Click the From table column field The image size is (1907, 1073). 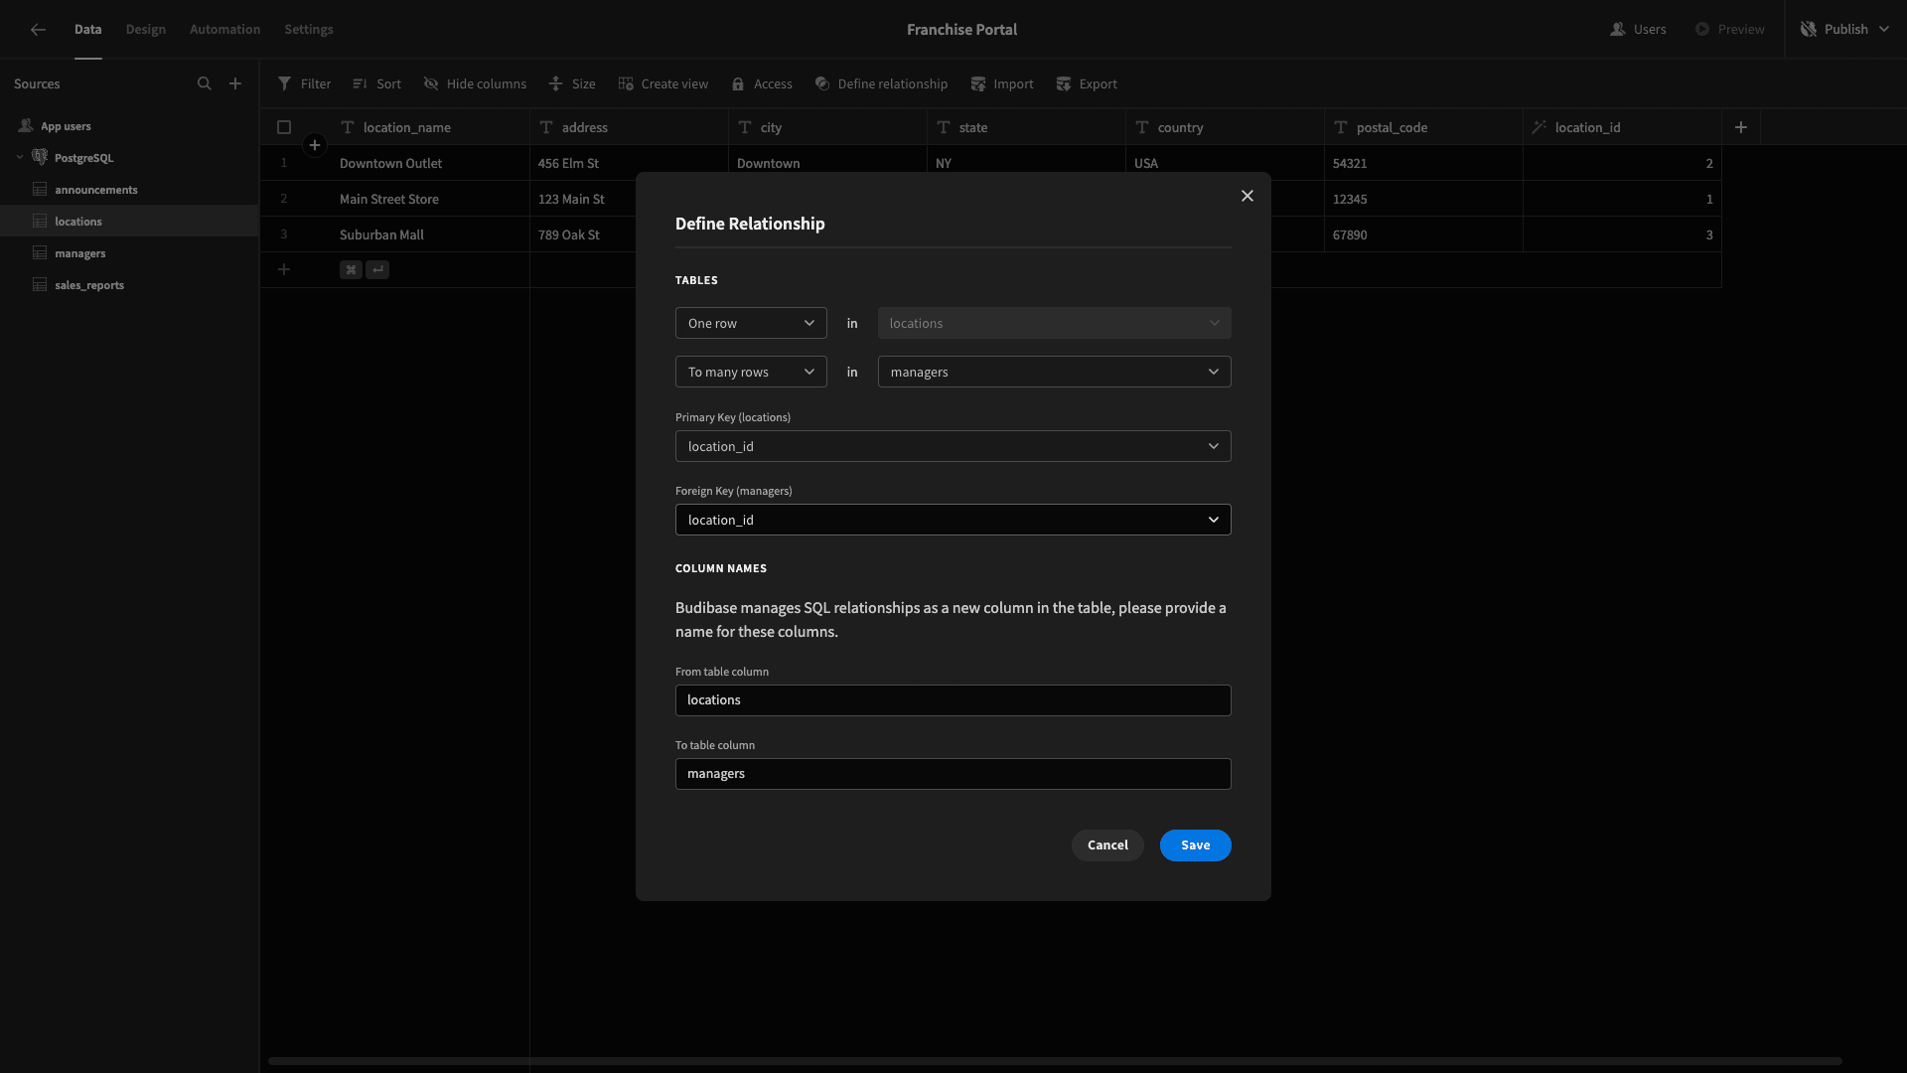(x=953, y=700)
